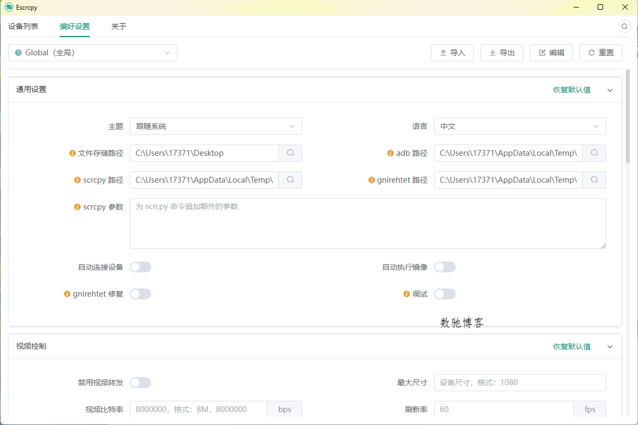Click info icon beside 文件存储路径
638x425 pixels.
(x=73, y=153)
